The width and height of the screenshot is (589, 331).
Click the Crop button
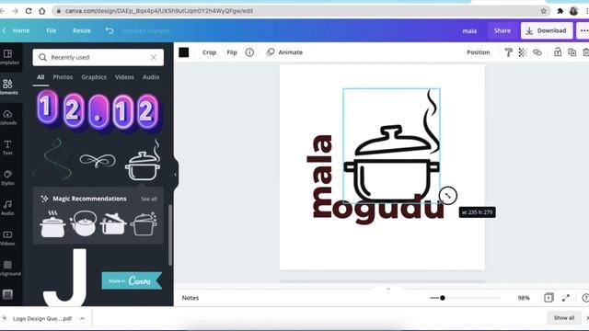click(209, 52)
